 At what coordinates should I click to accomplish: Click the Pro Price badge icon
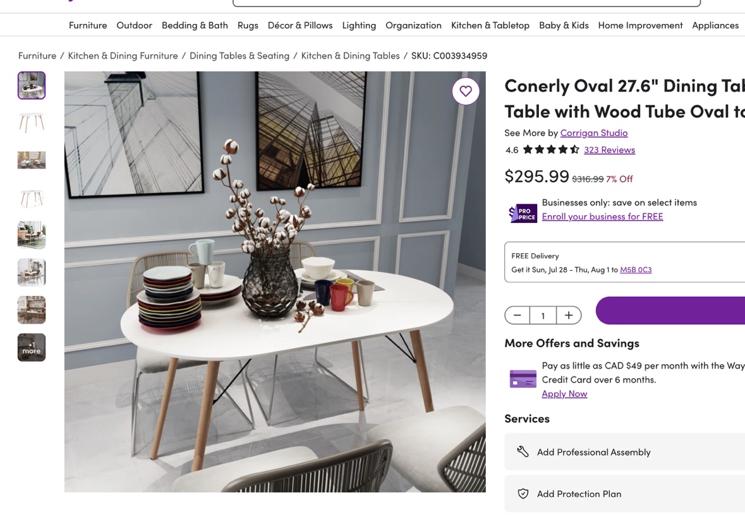point(523,213)
